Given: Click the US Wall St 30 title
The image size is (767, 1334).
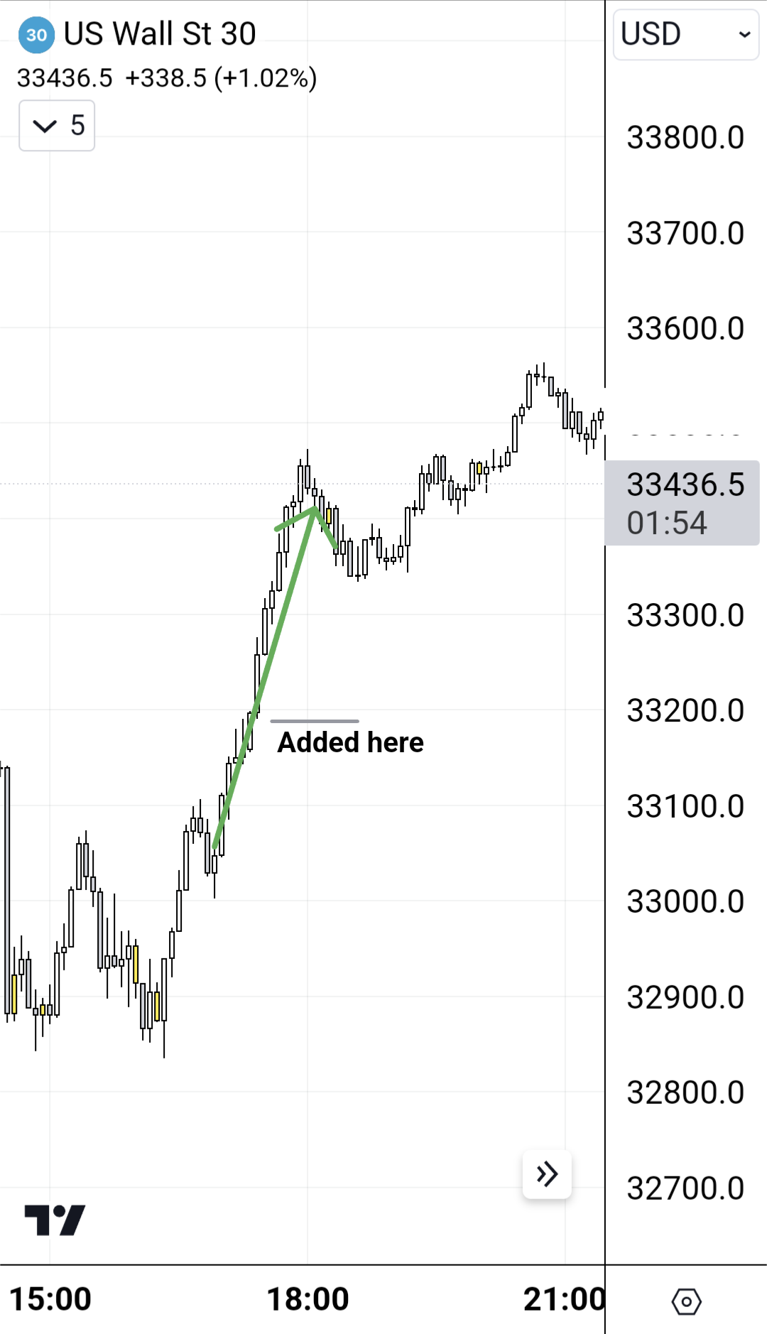Looking at the screenshot, I should tap(160, 34).
